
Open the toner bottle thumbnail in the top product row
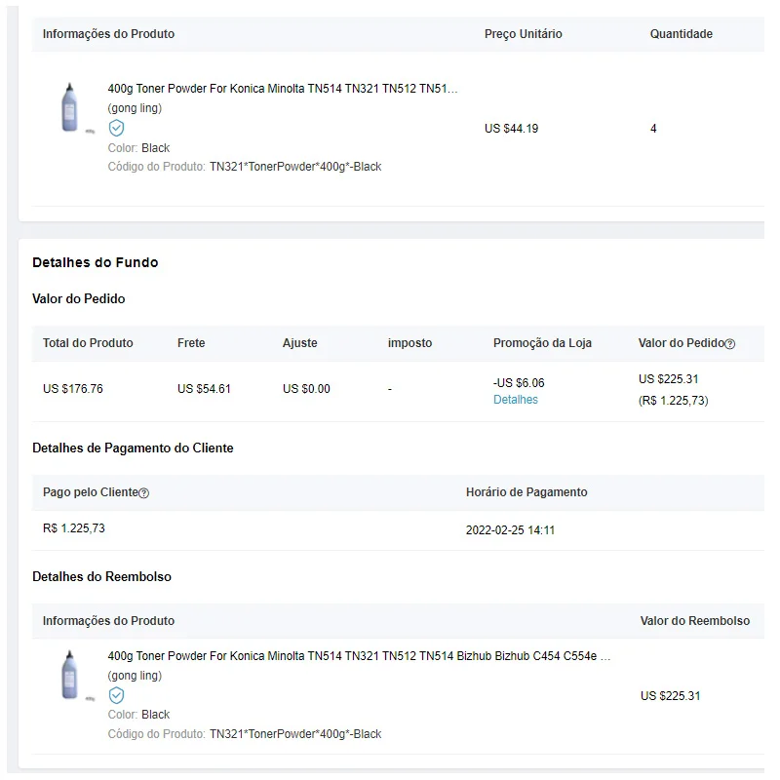pyautogui.click(x=69, y=108)
